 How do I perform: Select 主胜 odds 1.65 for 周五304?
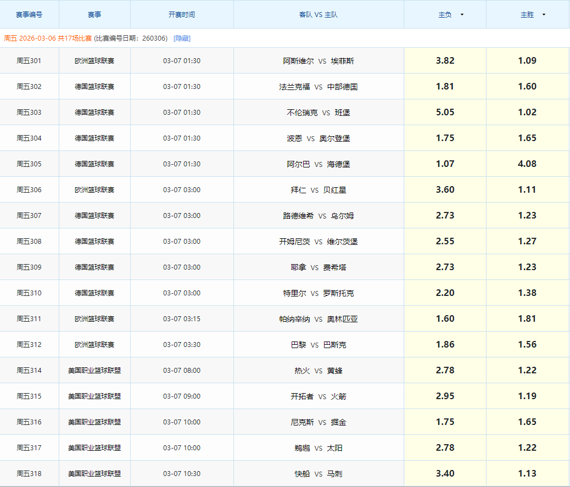pos(527,138)
